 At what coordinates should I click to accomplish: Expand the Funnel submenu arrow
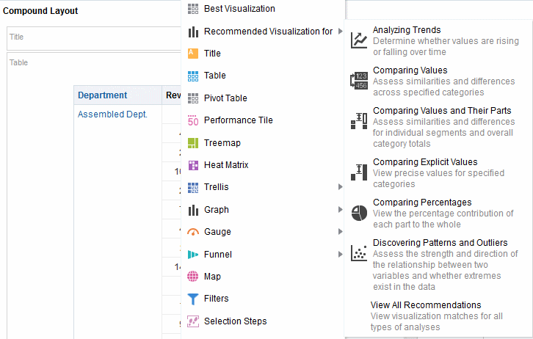pos(340,255)
